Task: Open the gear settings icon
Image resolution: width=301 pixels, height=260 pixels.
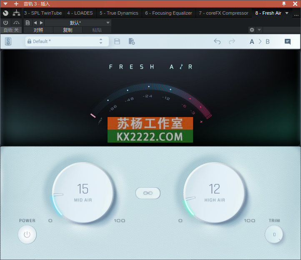Action: (x=252, y=30)
